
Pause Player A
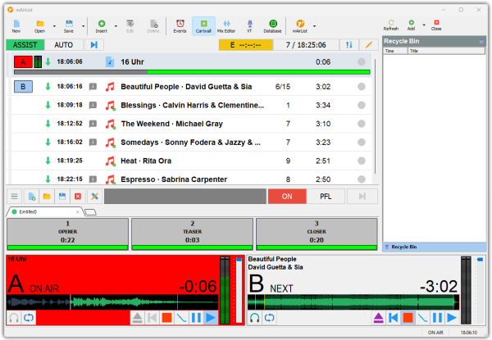196,318
